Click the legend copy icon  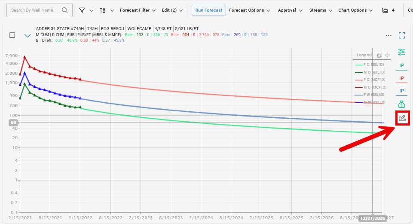click(379, 55)
